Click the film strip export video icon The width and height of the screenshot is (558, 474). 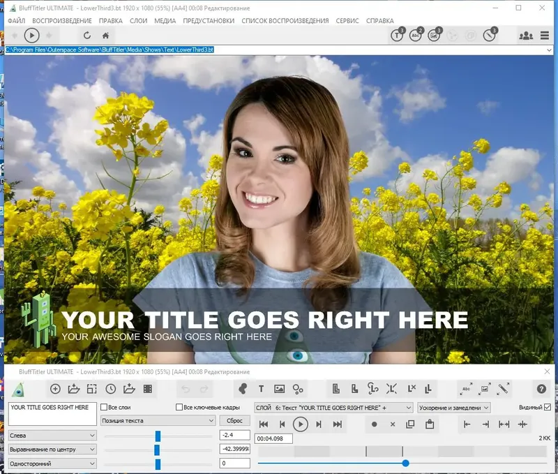pyautogui.click(x=148, y=389)
